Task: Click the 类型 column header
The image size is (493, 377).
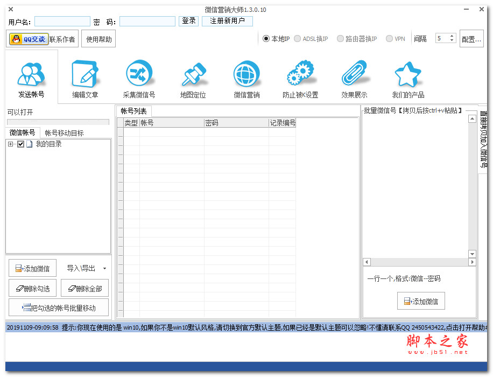Action: pos(131,123)
